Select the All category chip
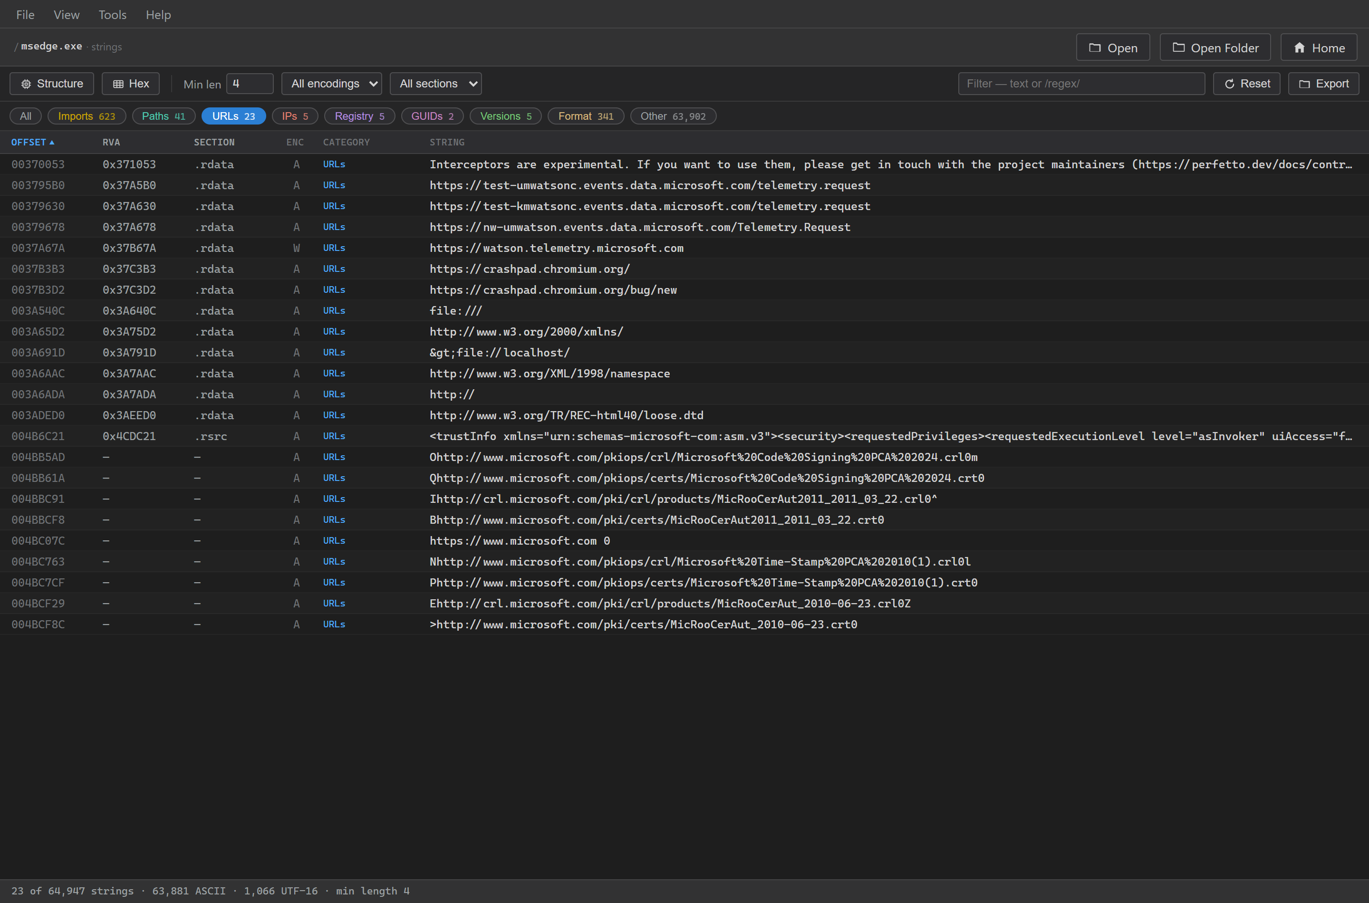This screenshot has width=1369, height=903. click(25, 116)
